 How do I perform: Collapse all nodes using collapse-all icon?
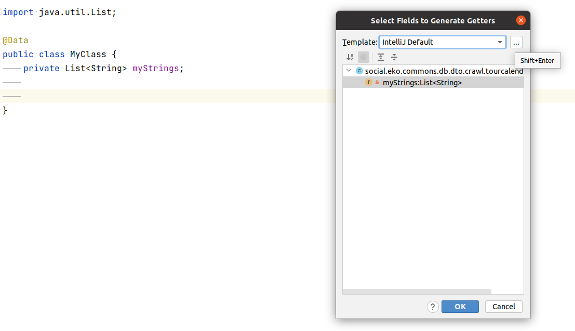point(394,57)
